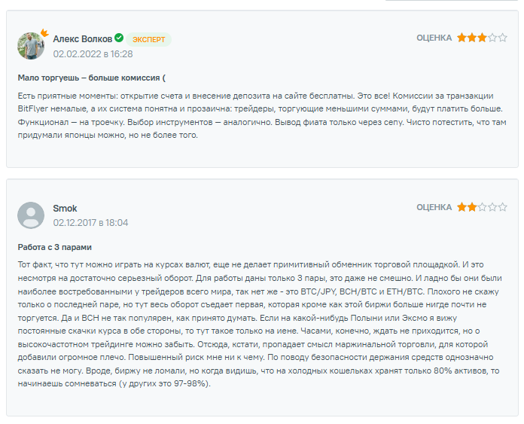
Task: Click the fifth empty star in Алекс Волков's rating
Action: click(x=502, y=38)
